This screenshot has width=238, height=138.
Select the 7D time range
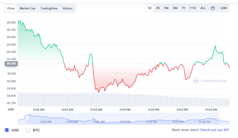158,8
